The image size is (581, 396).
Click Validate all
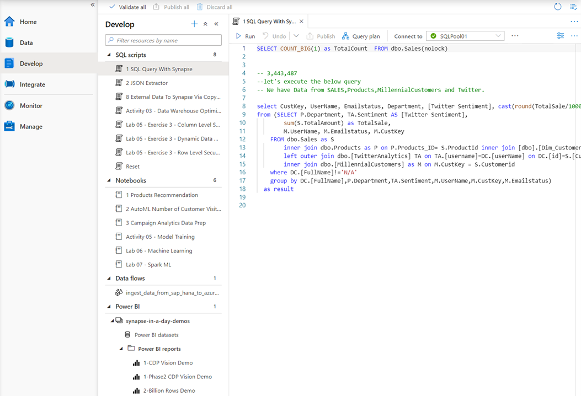click(127, 7)
